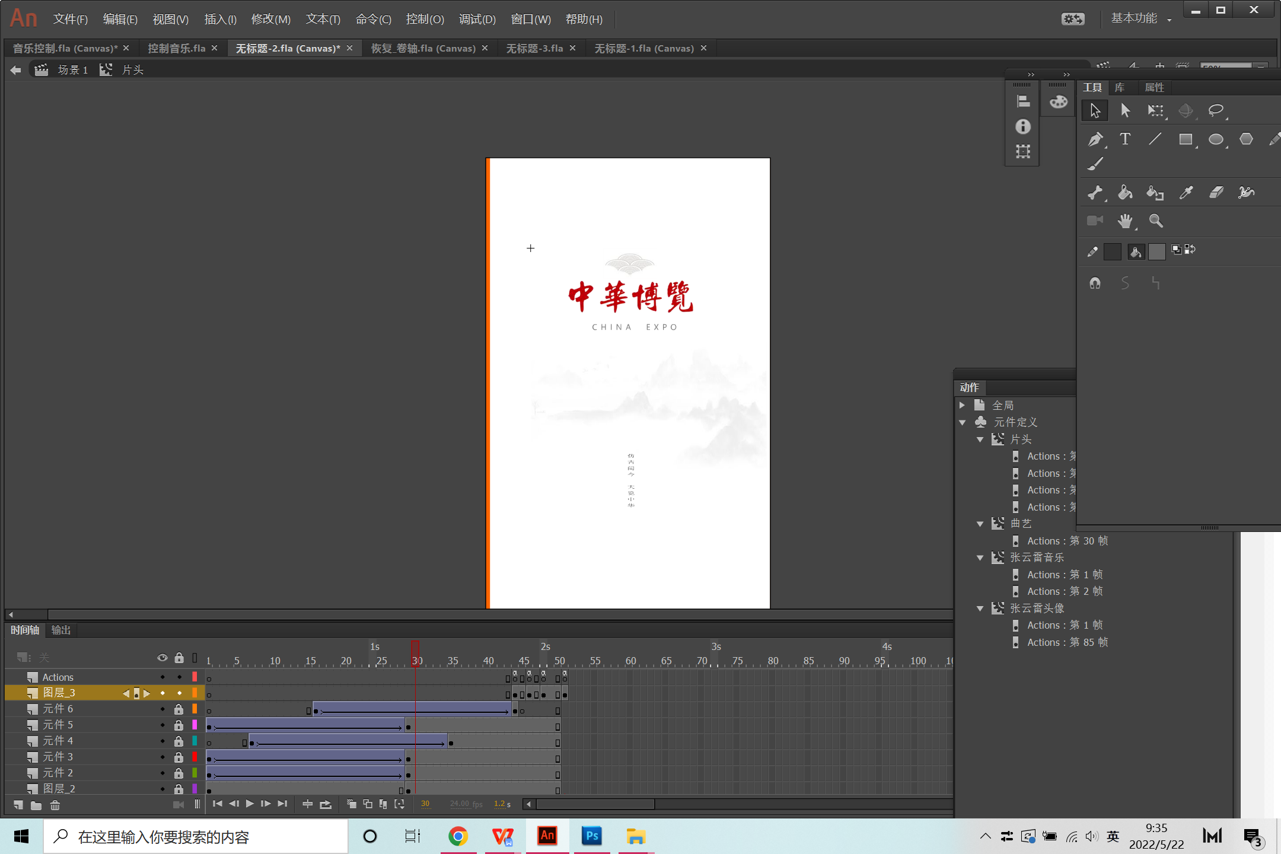Click the 场景 1 breadcrumb link
Viewport: 1281px width, 854px height.
point(72,70)
